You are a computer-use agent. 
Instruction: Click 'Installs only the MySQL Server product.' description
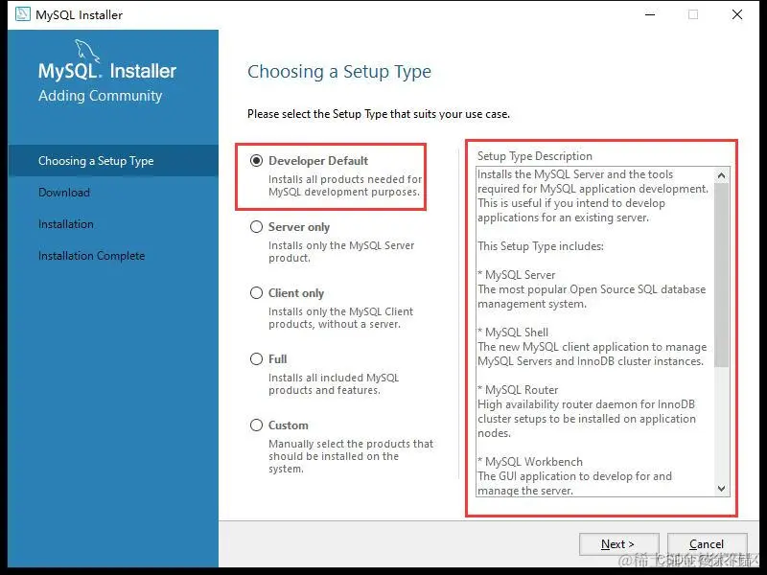341,251
